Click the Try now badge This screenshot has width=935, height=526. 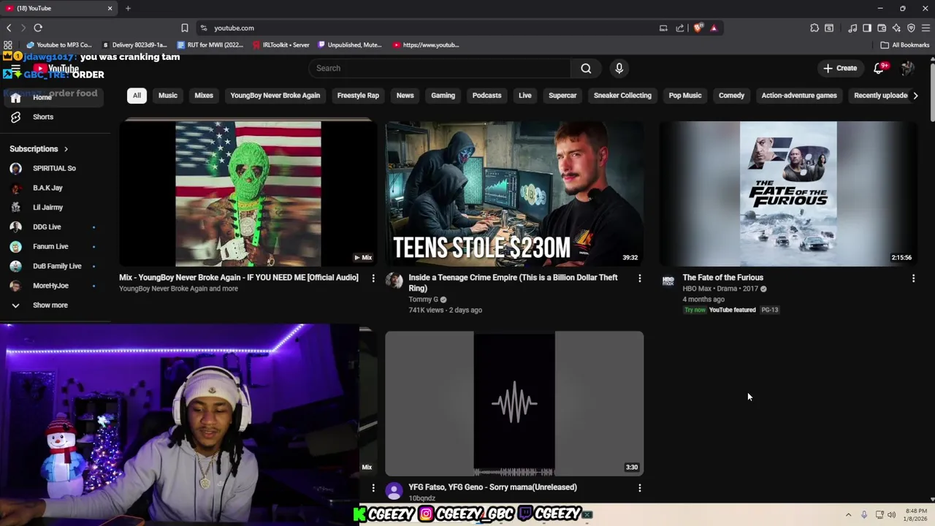695,310
